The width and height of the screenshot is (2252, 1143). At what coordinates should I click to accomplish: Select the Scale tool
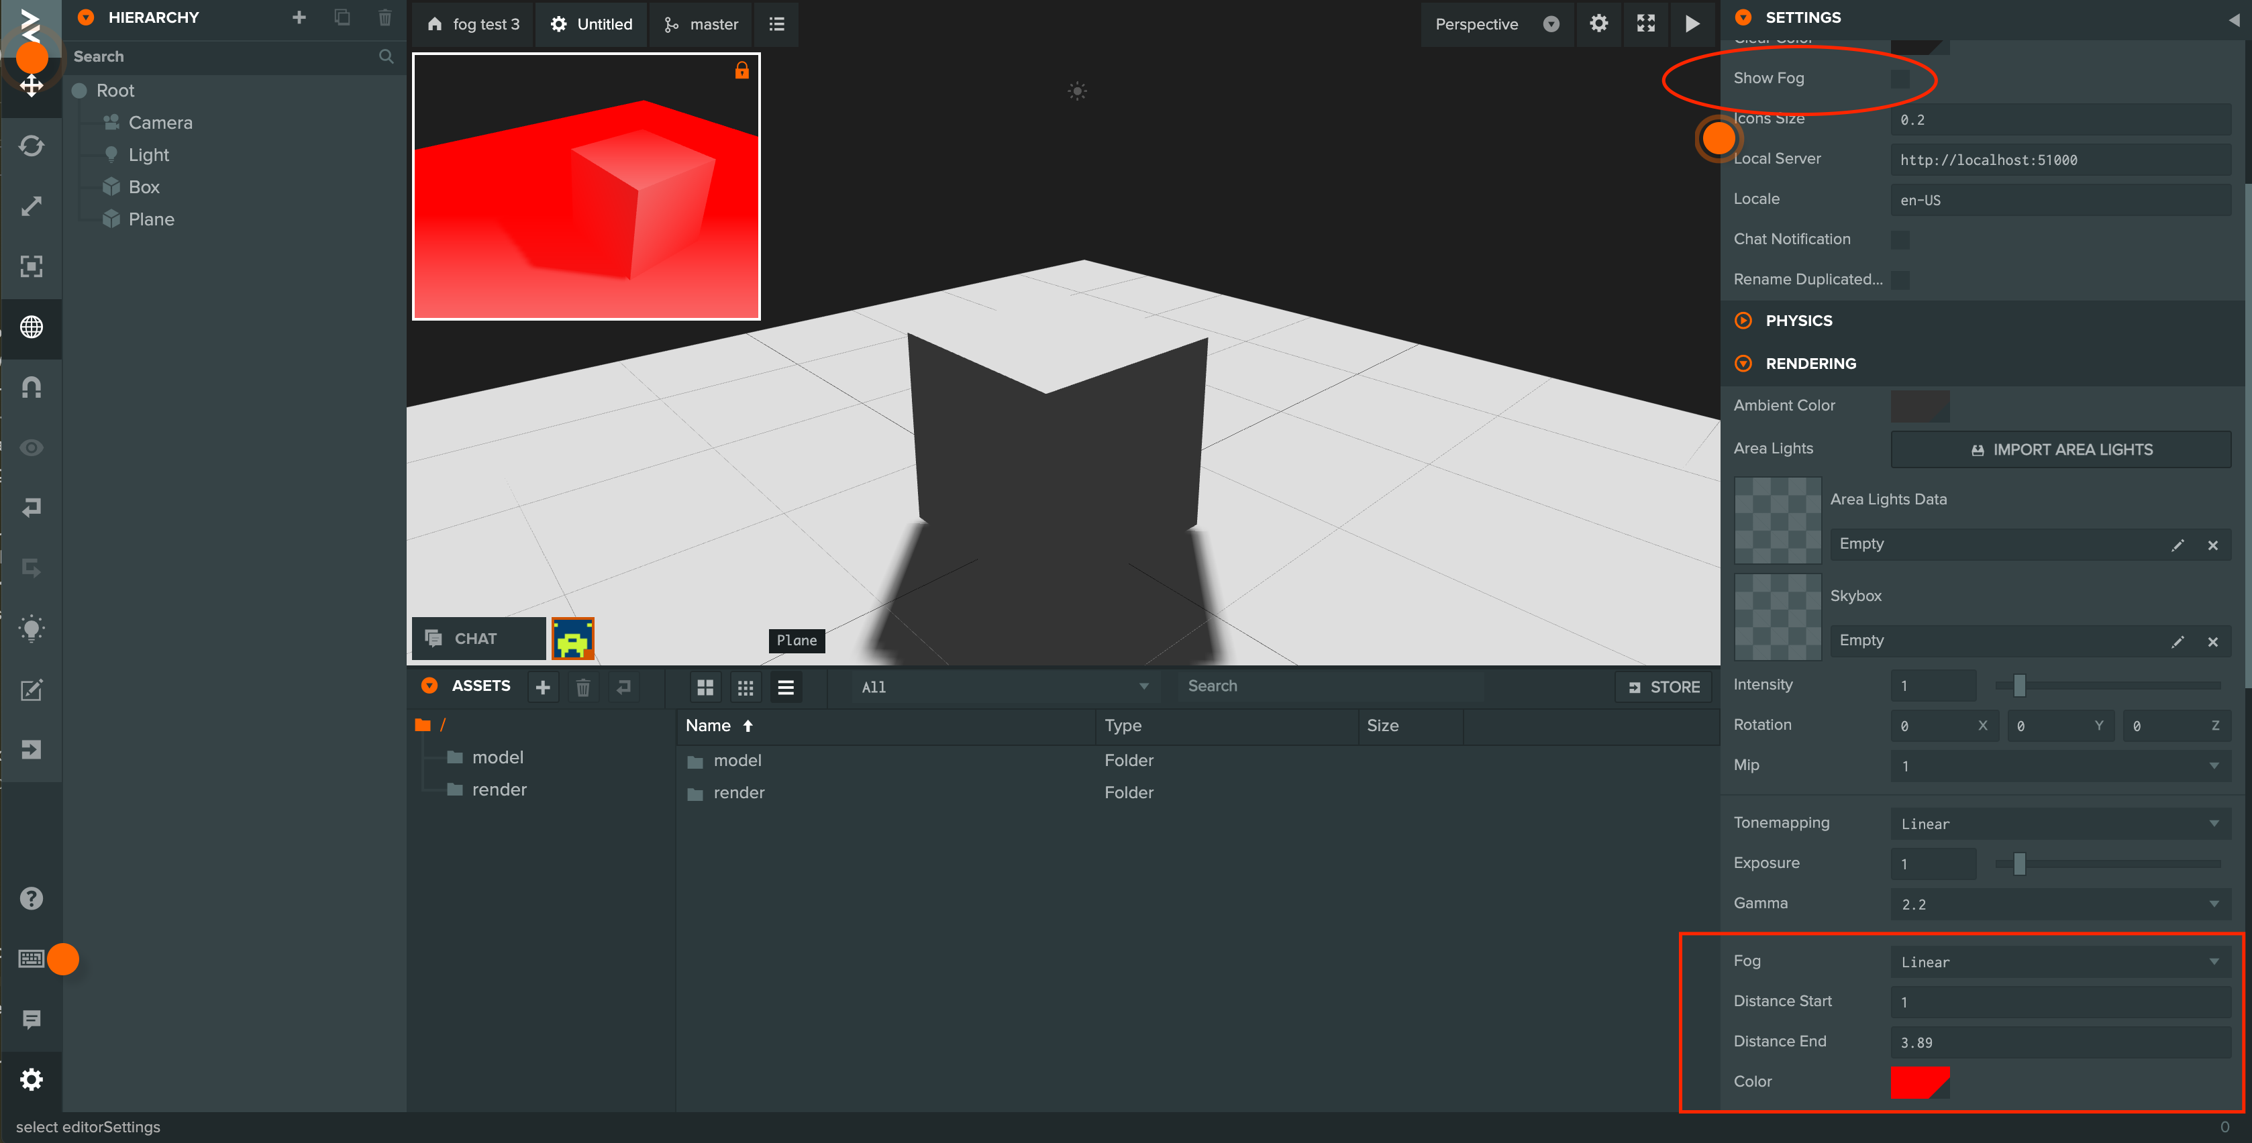click(x=32, y=205)
